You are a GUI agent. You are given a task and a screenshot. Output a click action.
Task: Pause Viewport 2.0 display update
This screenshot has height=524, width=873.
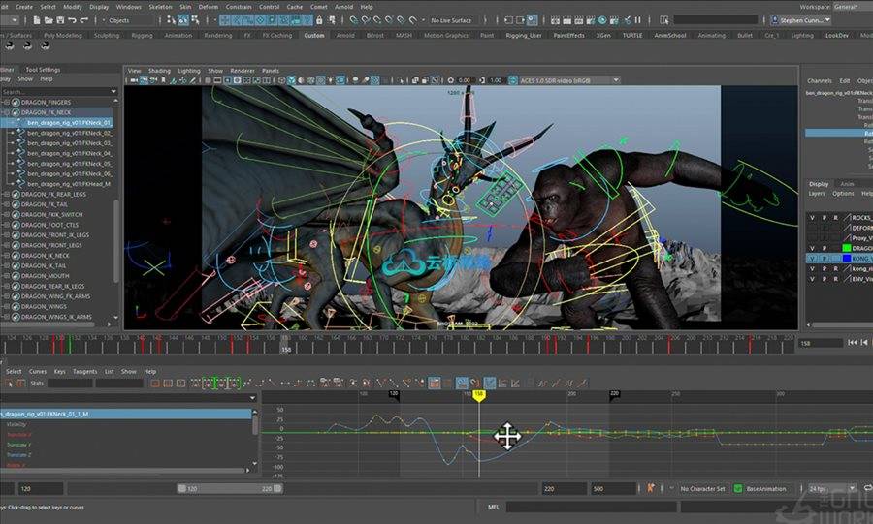tap(637, 20)
